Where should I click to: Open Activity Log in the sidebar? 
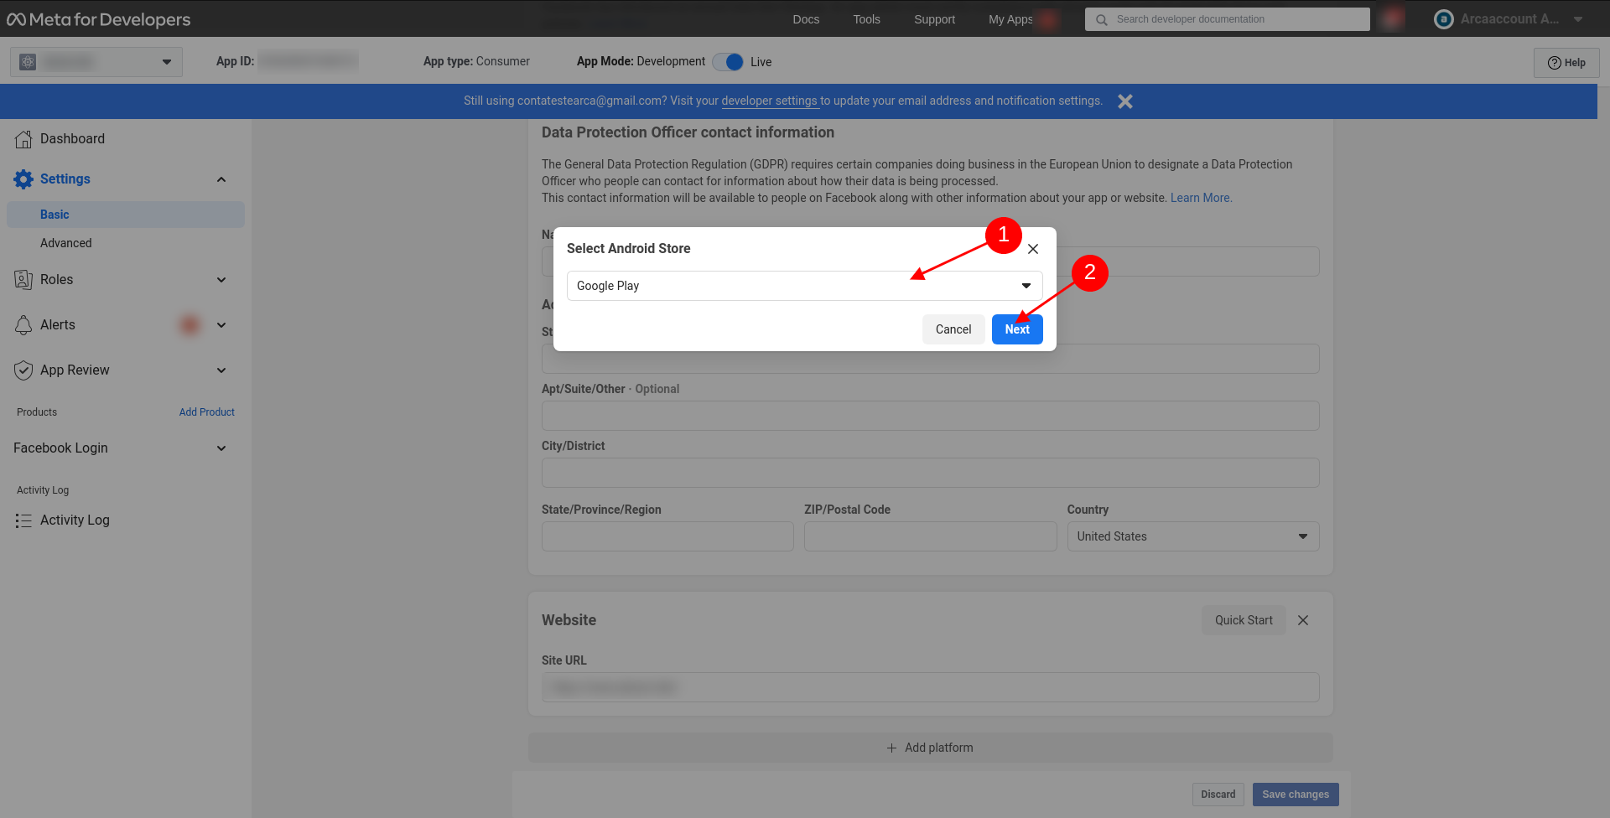click(x=75, y=520)
